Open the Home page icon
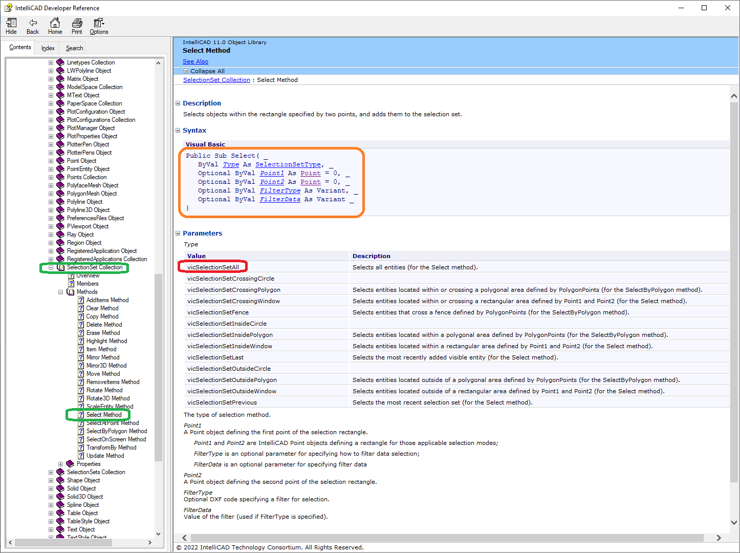740x553 pixels. (x=55, y=23)
